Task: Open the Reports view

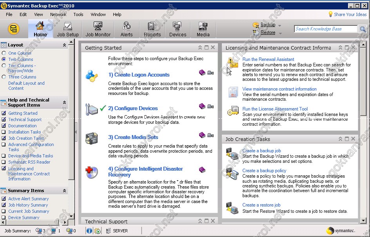Action: [x=152, y=29]
